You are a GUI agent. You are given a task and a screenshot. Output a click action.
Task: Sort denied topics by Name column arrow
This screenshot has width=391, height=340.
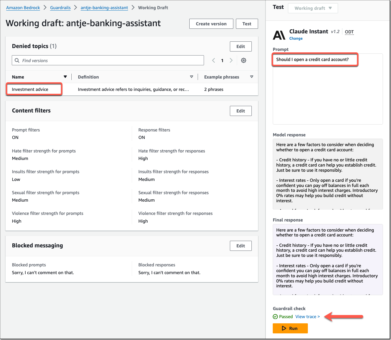click(x=65, y=77)
